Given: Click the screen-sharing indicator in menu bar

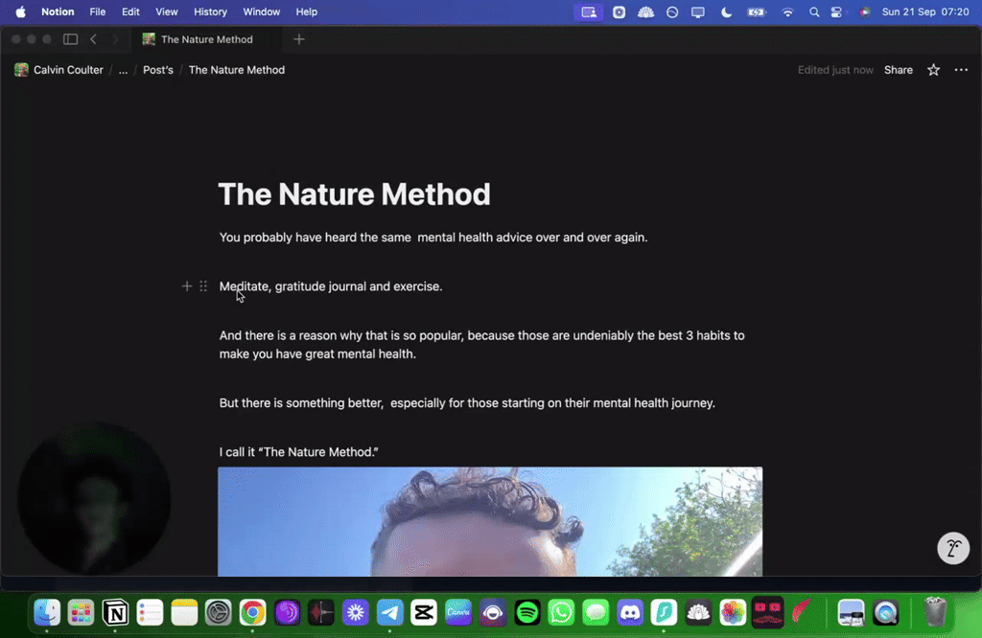Looking at the screenshot, I should point(589,11).
